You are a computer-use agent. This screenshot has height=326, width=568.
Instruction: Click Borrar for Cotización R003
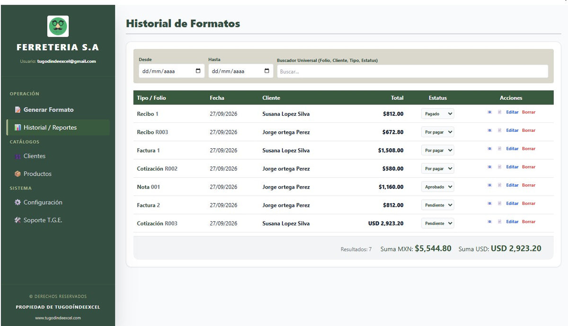(529, 222)
